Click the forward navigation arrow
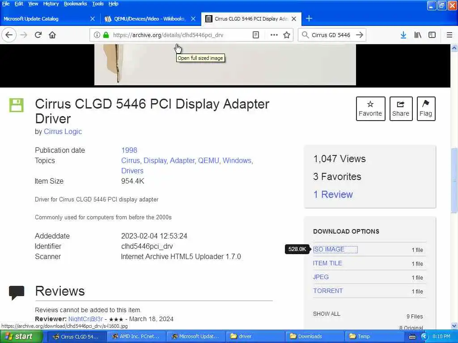Viewport: 458px width, 343px height. click(x=24, y=35)
